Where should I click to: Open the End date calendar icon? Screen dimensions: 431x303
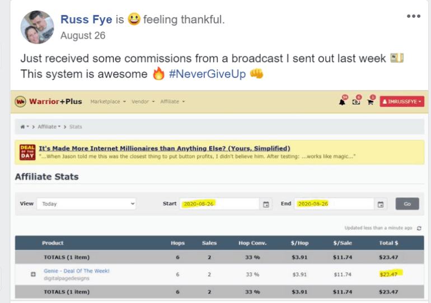(381, 204)
